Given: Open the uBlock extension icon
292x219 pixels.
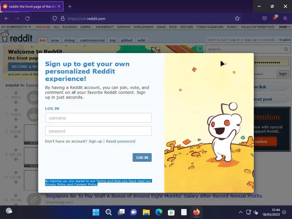Looking at the screenshot, I should (275, 18).
